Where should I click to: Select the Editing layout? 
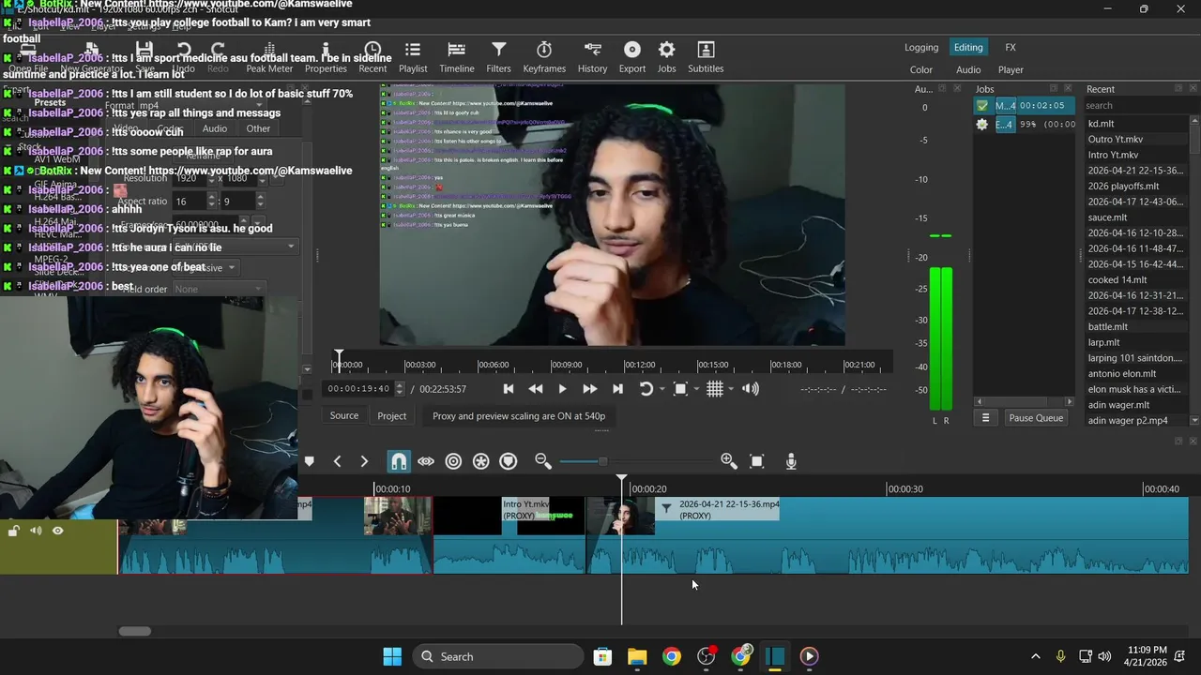coord(968,48)
